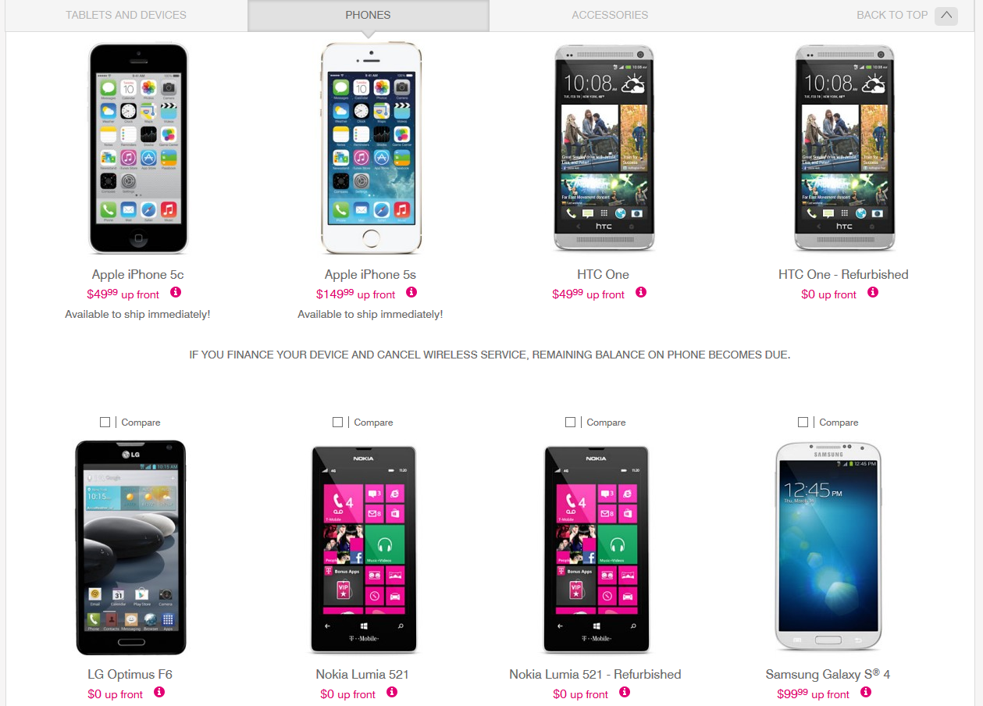Select the Phones tab

coord(369,15)
